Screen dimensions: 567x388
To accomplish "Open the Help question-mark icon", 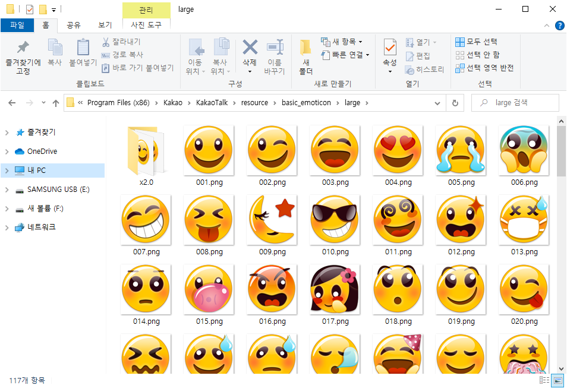I will tap(559, 26).
